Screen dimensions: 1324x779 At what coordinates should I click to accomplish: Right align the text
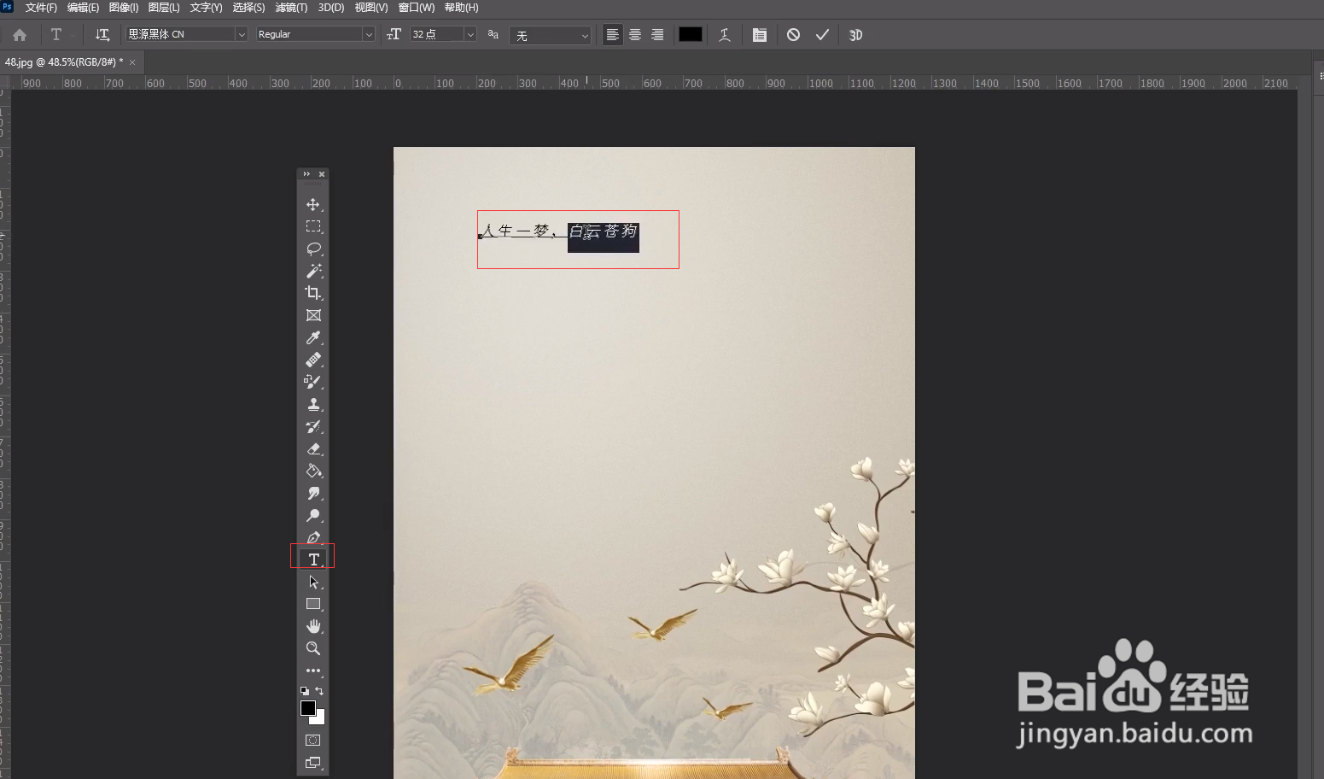[x=657, y=35]
